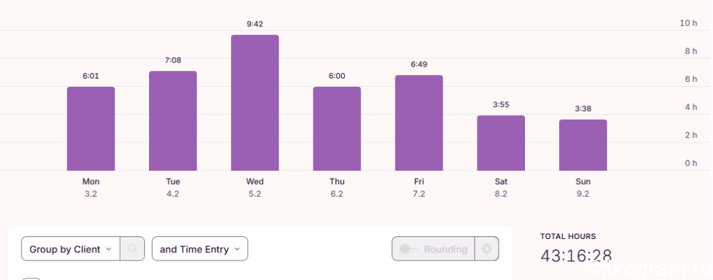Click the chevron beside Group by Client
This screenshot has height=280, width=713.
click(108, 249)
